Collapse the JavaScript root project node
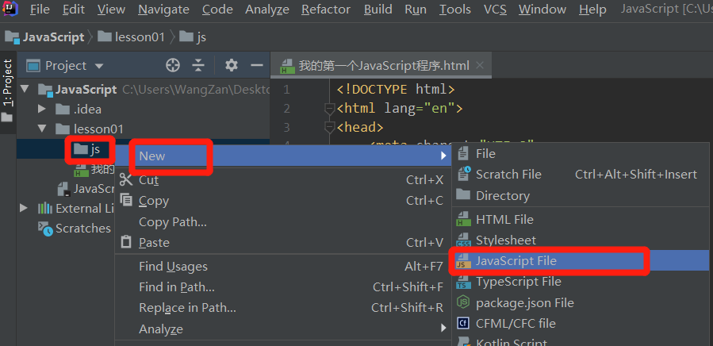The width and height of the screenshot is (713, 346). (x=24, y=89)
